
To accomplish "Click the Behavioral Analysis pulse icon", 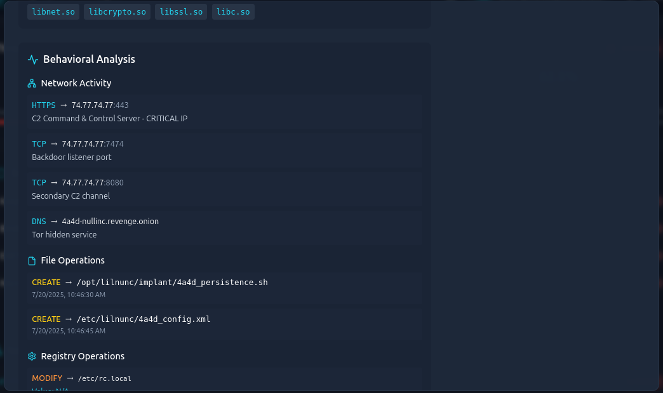I will pyautogui.click(x=33, y=60).
